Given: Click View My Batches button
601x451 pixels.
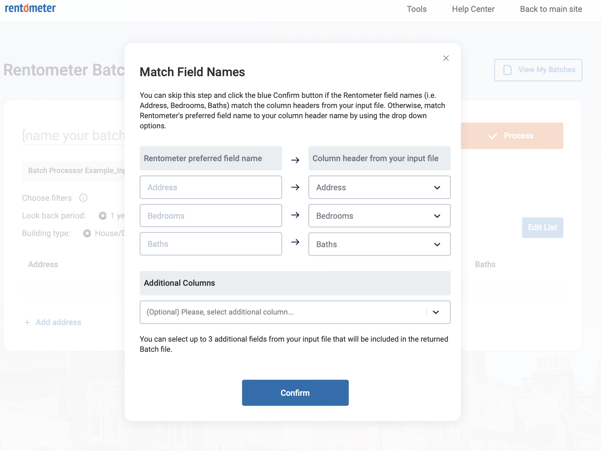Looking at the screenshot, I should coord(538,70).
